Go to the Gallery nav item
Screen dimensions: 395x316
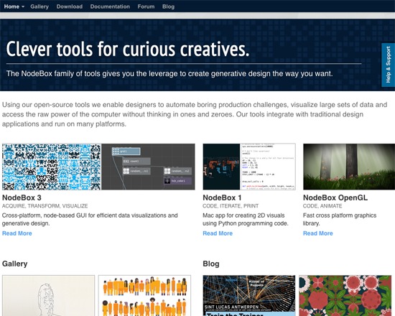click(x=39, y=6)
